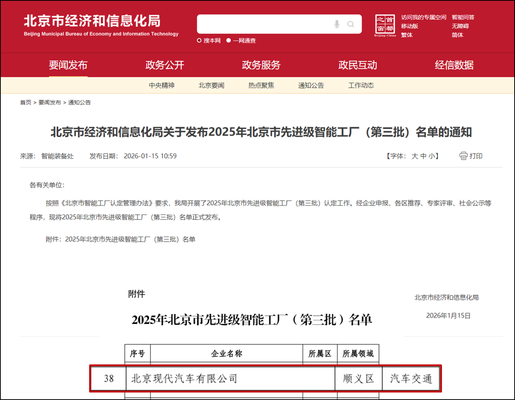This screenshot has width=515, height=400.
Task: Set font size to 大
Action: click(414, 156)
